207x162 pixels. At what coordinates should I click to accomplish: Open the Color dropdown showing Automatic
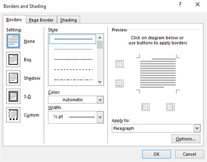click(76, 100)
